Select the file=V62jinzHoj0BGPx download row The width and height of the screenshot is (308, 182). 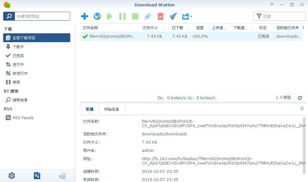[191, 36]
